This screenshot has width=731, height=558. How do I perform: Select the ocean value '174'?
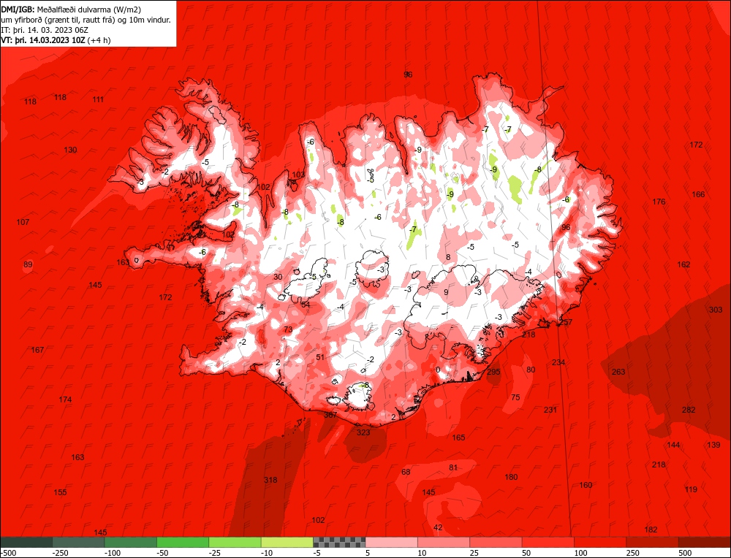click(65, 400)
